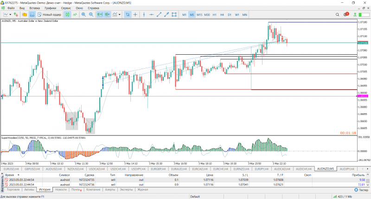Image resolution: width=371 pixels, height=199 pixels.
Task: Open the Почта toolbox tab
Action: coord(76,190)
